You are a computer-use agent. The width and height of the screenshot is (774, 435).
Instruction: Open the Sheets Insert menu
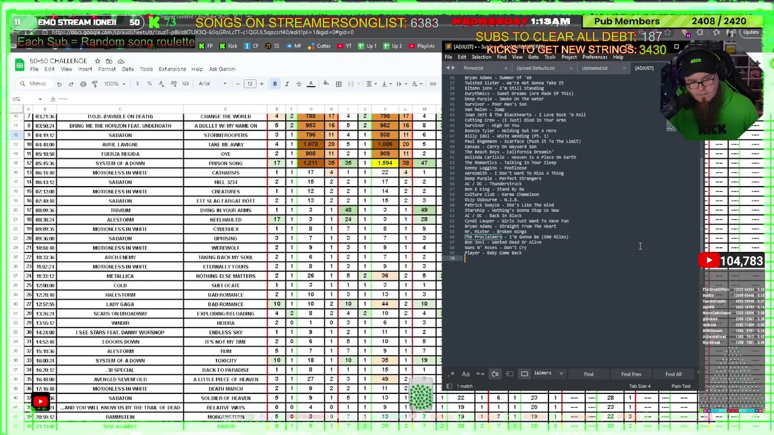click(85, 69)
